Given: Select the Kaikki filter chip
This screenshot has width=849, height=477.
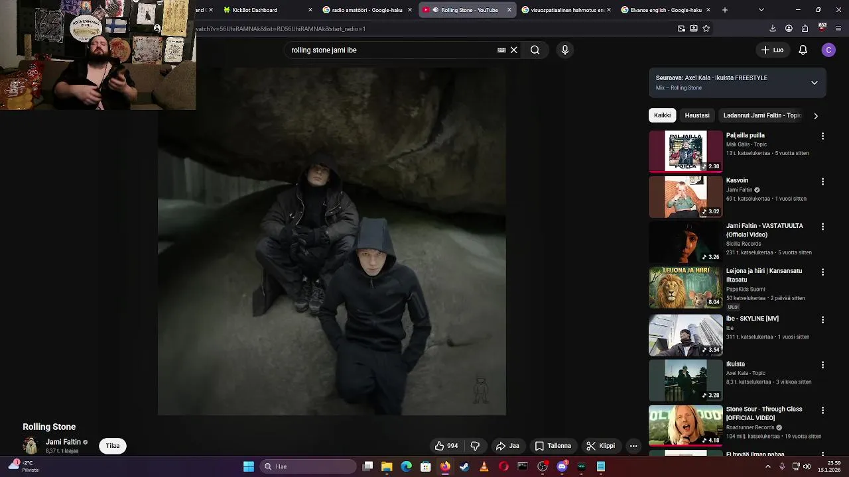Looking at the screenshot, I should 662,115.
